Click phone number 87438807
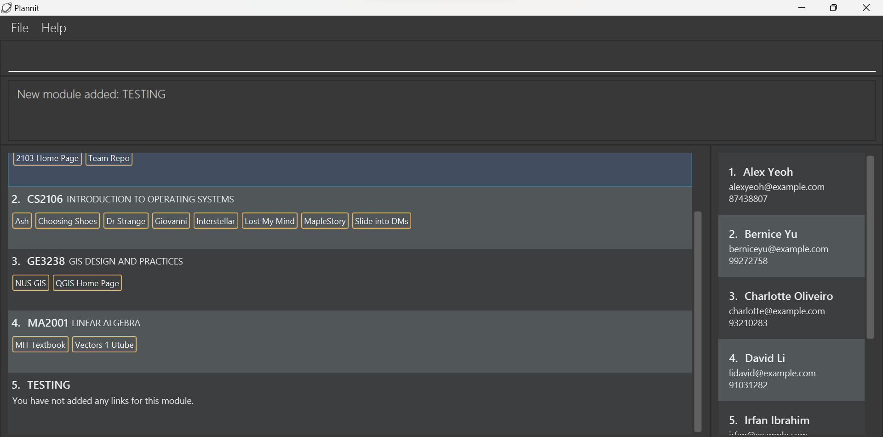This screenshot has width=883, height=437. click(748, 199)
